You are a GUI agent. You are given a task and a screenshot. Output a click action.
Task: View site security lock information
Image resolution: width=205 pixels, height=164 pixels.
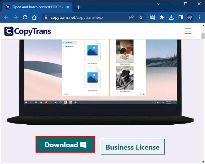pyautogui.click(x=46, y=17)
